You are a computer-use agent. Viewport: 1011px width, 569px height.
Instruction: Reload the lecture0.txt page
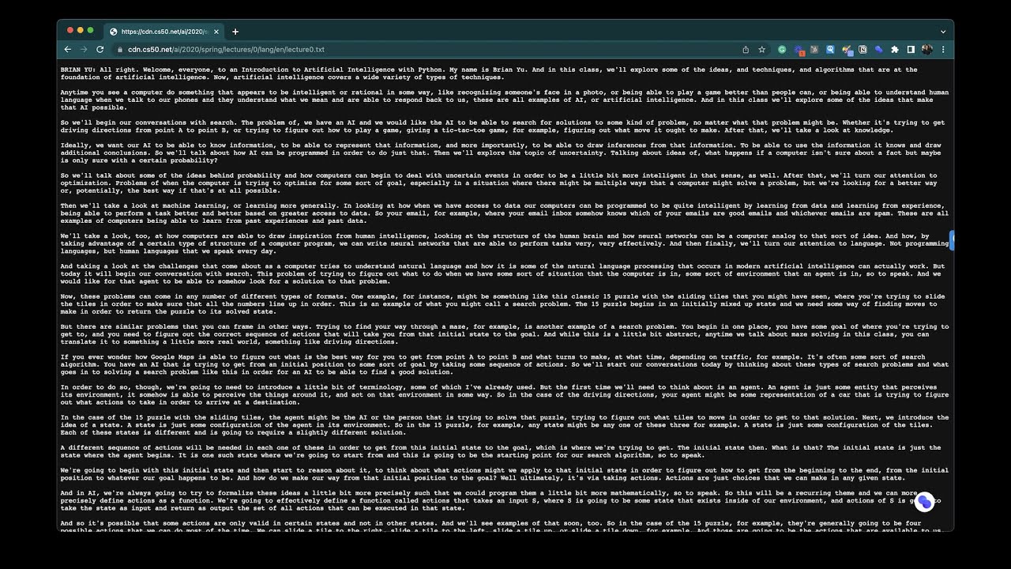[x=100, y=49]
